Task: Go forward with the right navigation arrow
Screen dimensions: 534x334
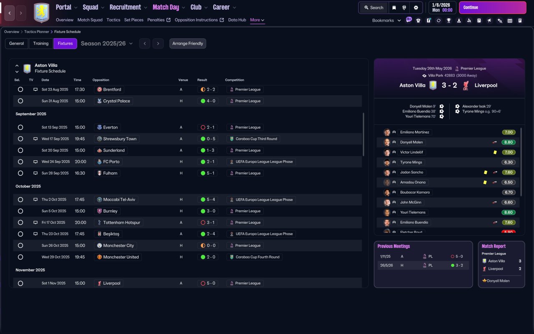Action: coord(21,13)
